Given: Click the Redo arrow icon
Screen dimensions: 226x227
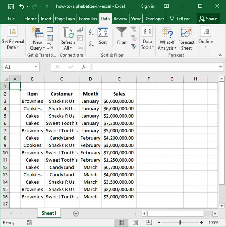Looking at the screenshot, I should [x=34, y=6].
